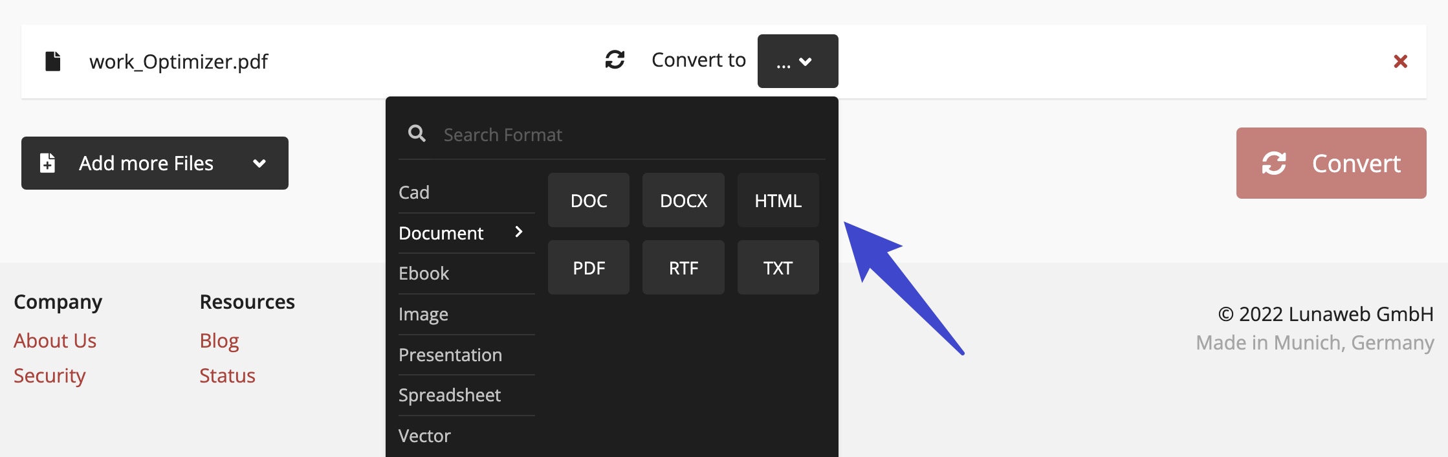Image resolution: width=1448 pixels, height=457 pixels.
Task: Open the About Us link
Action: click(x=55, y=340)
